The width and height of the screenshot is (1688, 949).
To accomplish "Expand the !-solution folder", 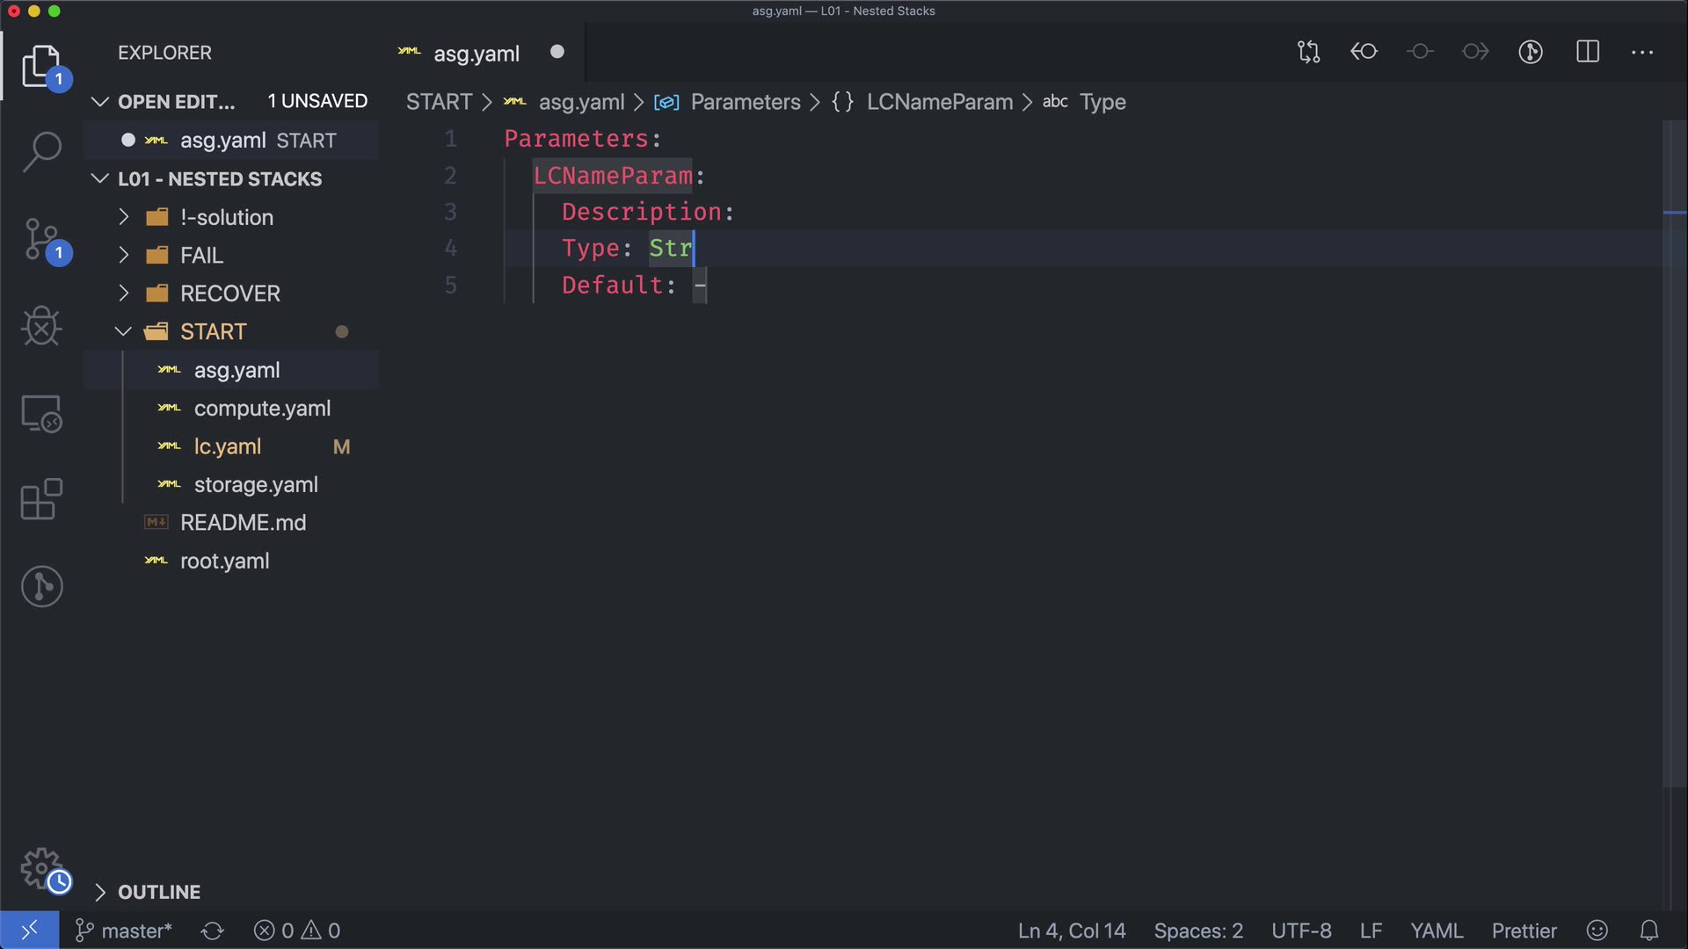I will pos(227,217).
